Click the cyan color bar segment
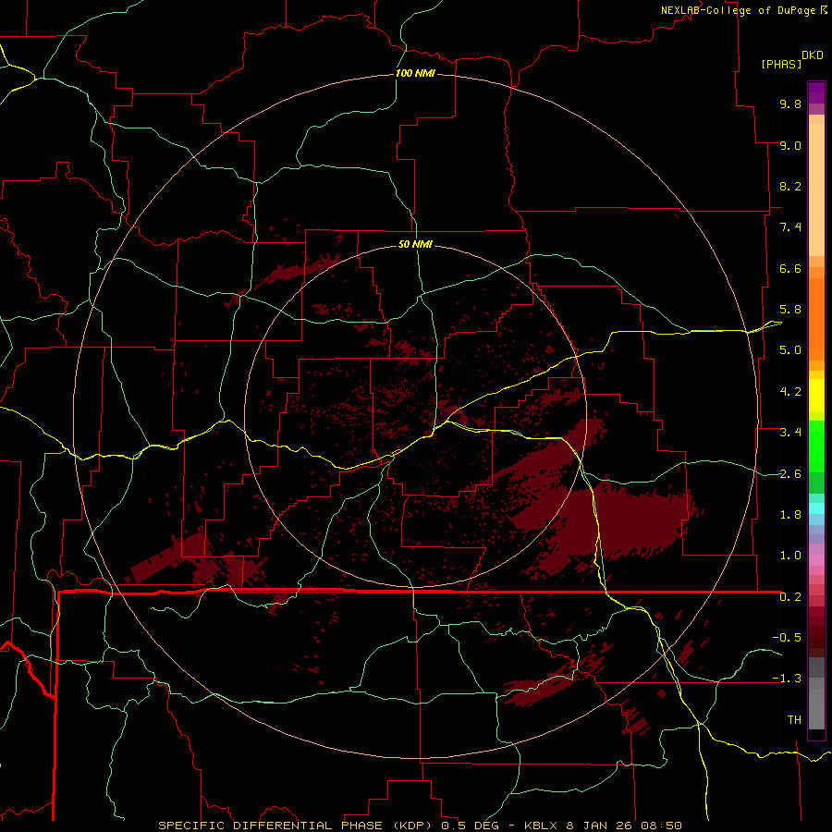 [x=816, y=508]
